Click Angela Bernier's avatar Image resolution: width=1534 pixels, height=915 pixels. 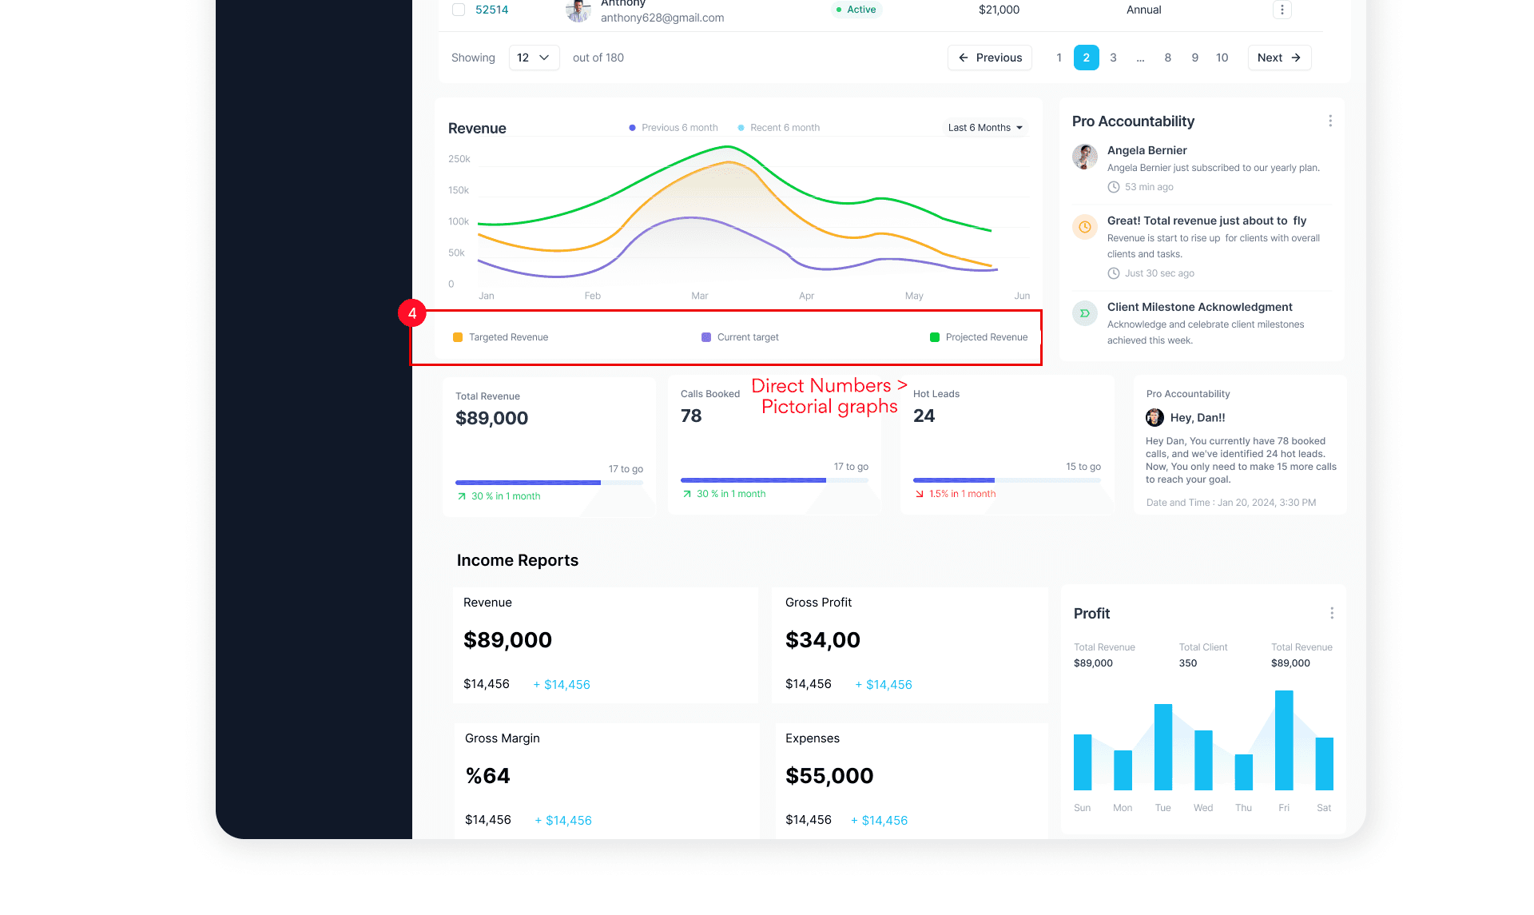[1084, 157]
